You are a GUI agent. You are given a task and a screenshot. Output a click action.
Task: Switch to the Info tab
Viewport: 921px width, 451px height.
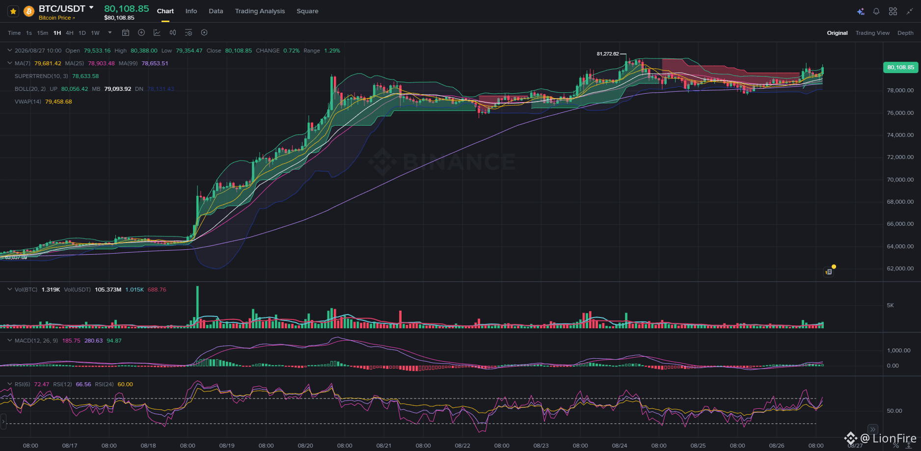191,11
